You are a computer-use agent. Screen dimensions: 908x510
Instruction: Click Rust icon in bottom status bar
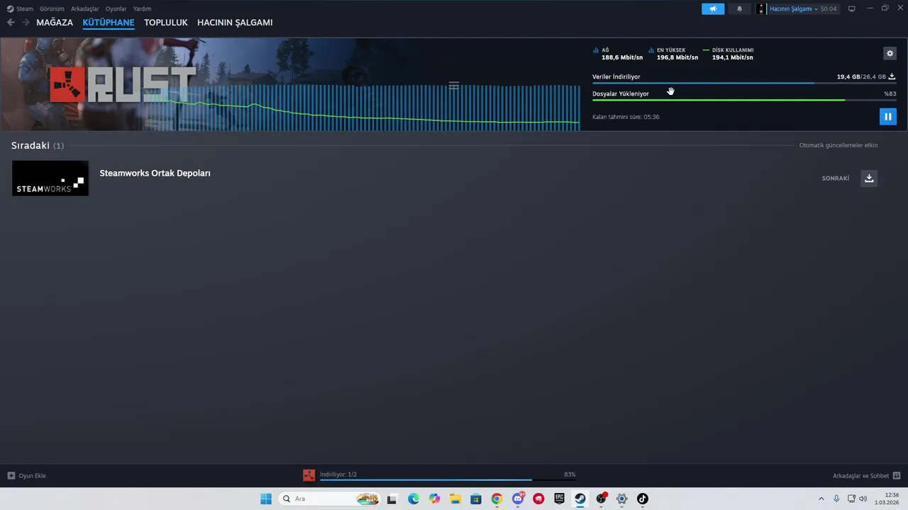309,475
